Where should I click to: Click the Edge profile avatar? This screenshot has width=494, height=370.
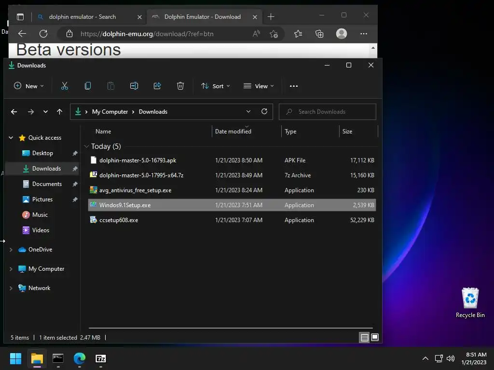(x=342, y=34)
